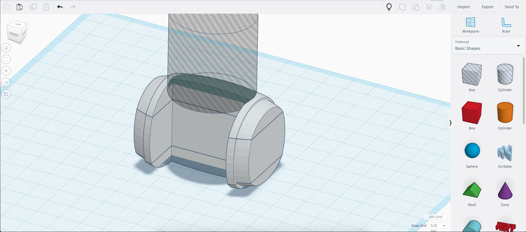Viewport: 526px width, 232px height.
Task: Toggle orthographic perspective view button
Action: (x=6, y=94)
